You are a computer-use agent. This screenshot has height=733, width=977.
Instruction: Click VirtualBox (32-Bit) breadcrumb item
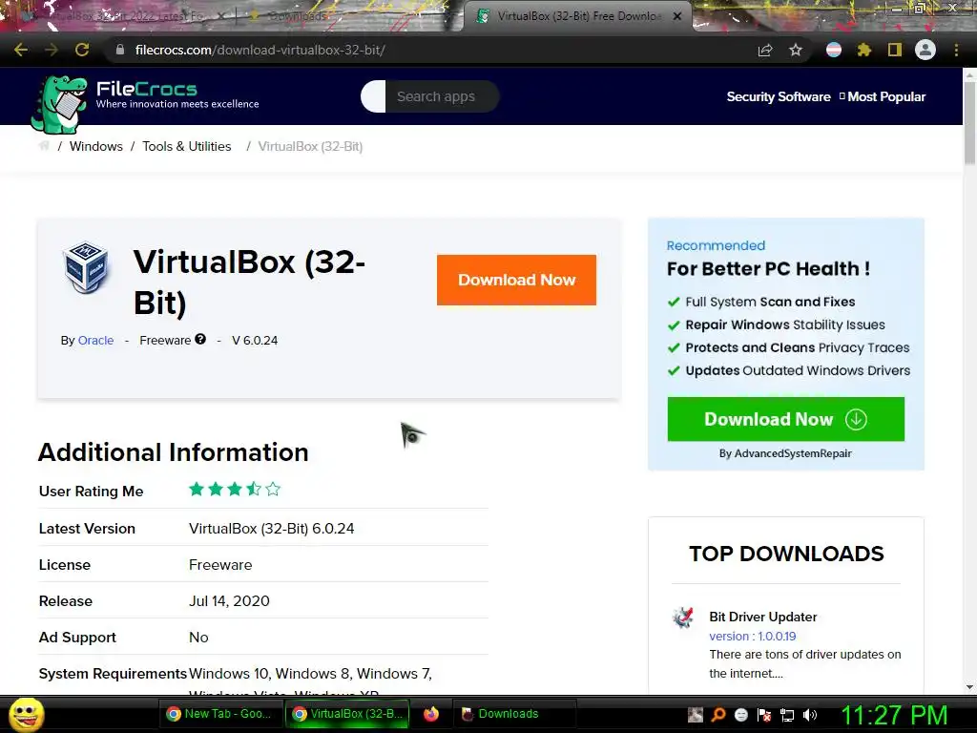pos(310,146)
